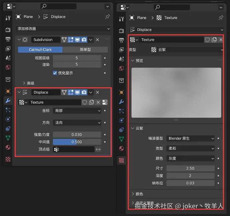Toggle fake user shield in Displace modifier
This screenshot has width=230, height=216.
pos(85,102)
